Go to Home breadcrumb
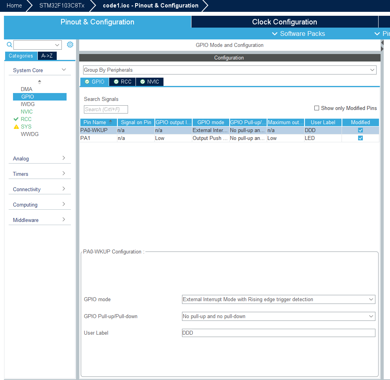The height and width of the screenshot is (380, 390). point(14,6)
